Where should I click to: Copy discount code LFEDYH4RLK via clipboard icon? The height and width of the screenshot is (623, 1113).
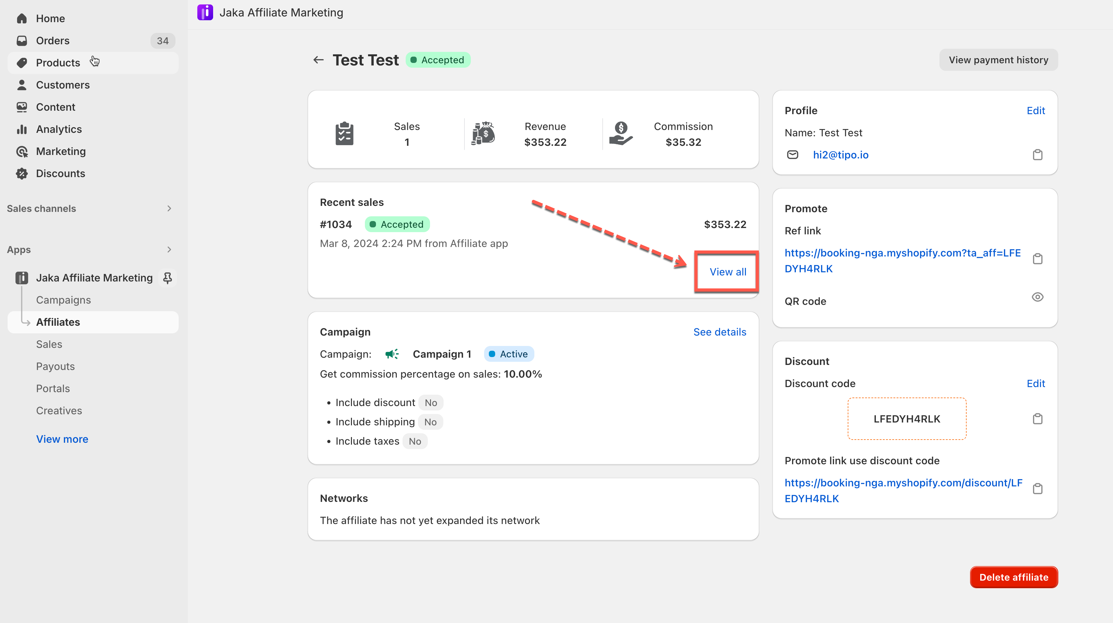1037,419
